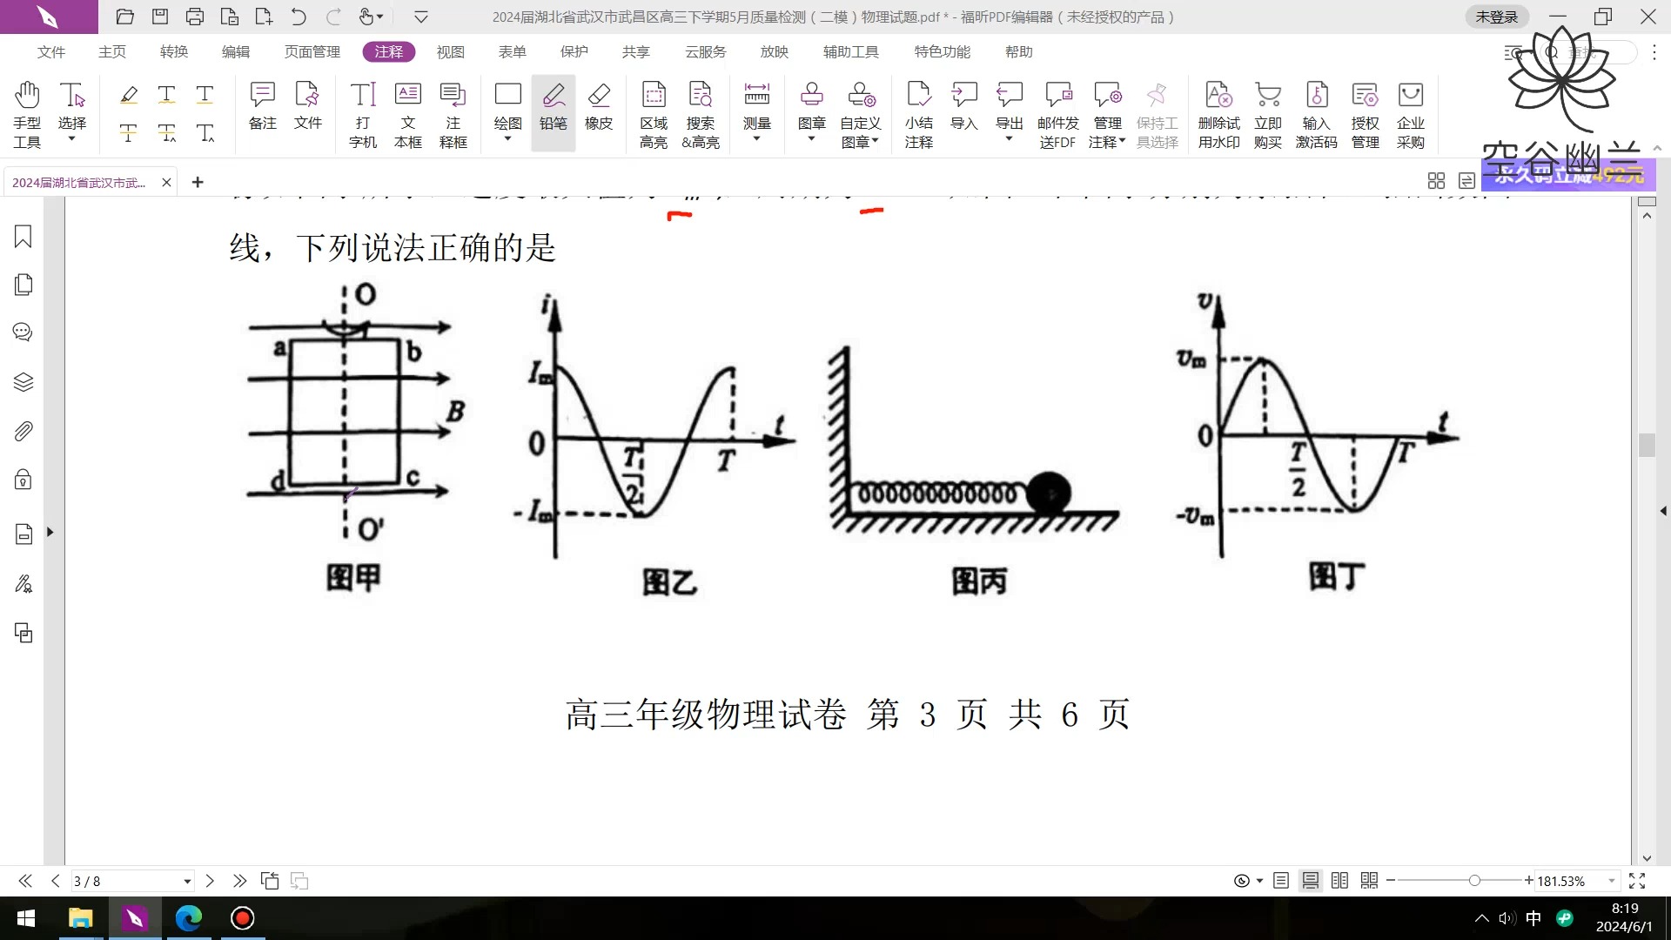
Task: Open the Edge browser from taskbar
Action: (188, 918)
